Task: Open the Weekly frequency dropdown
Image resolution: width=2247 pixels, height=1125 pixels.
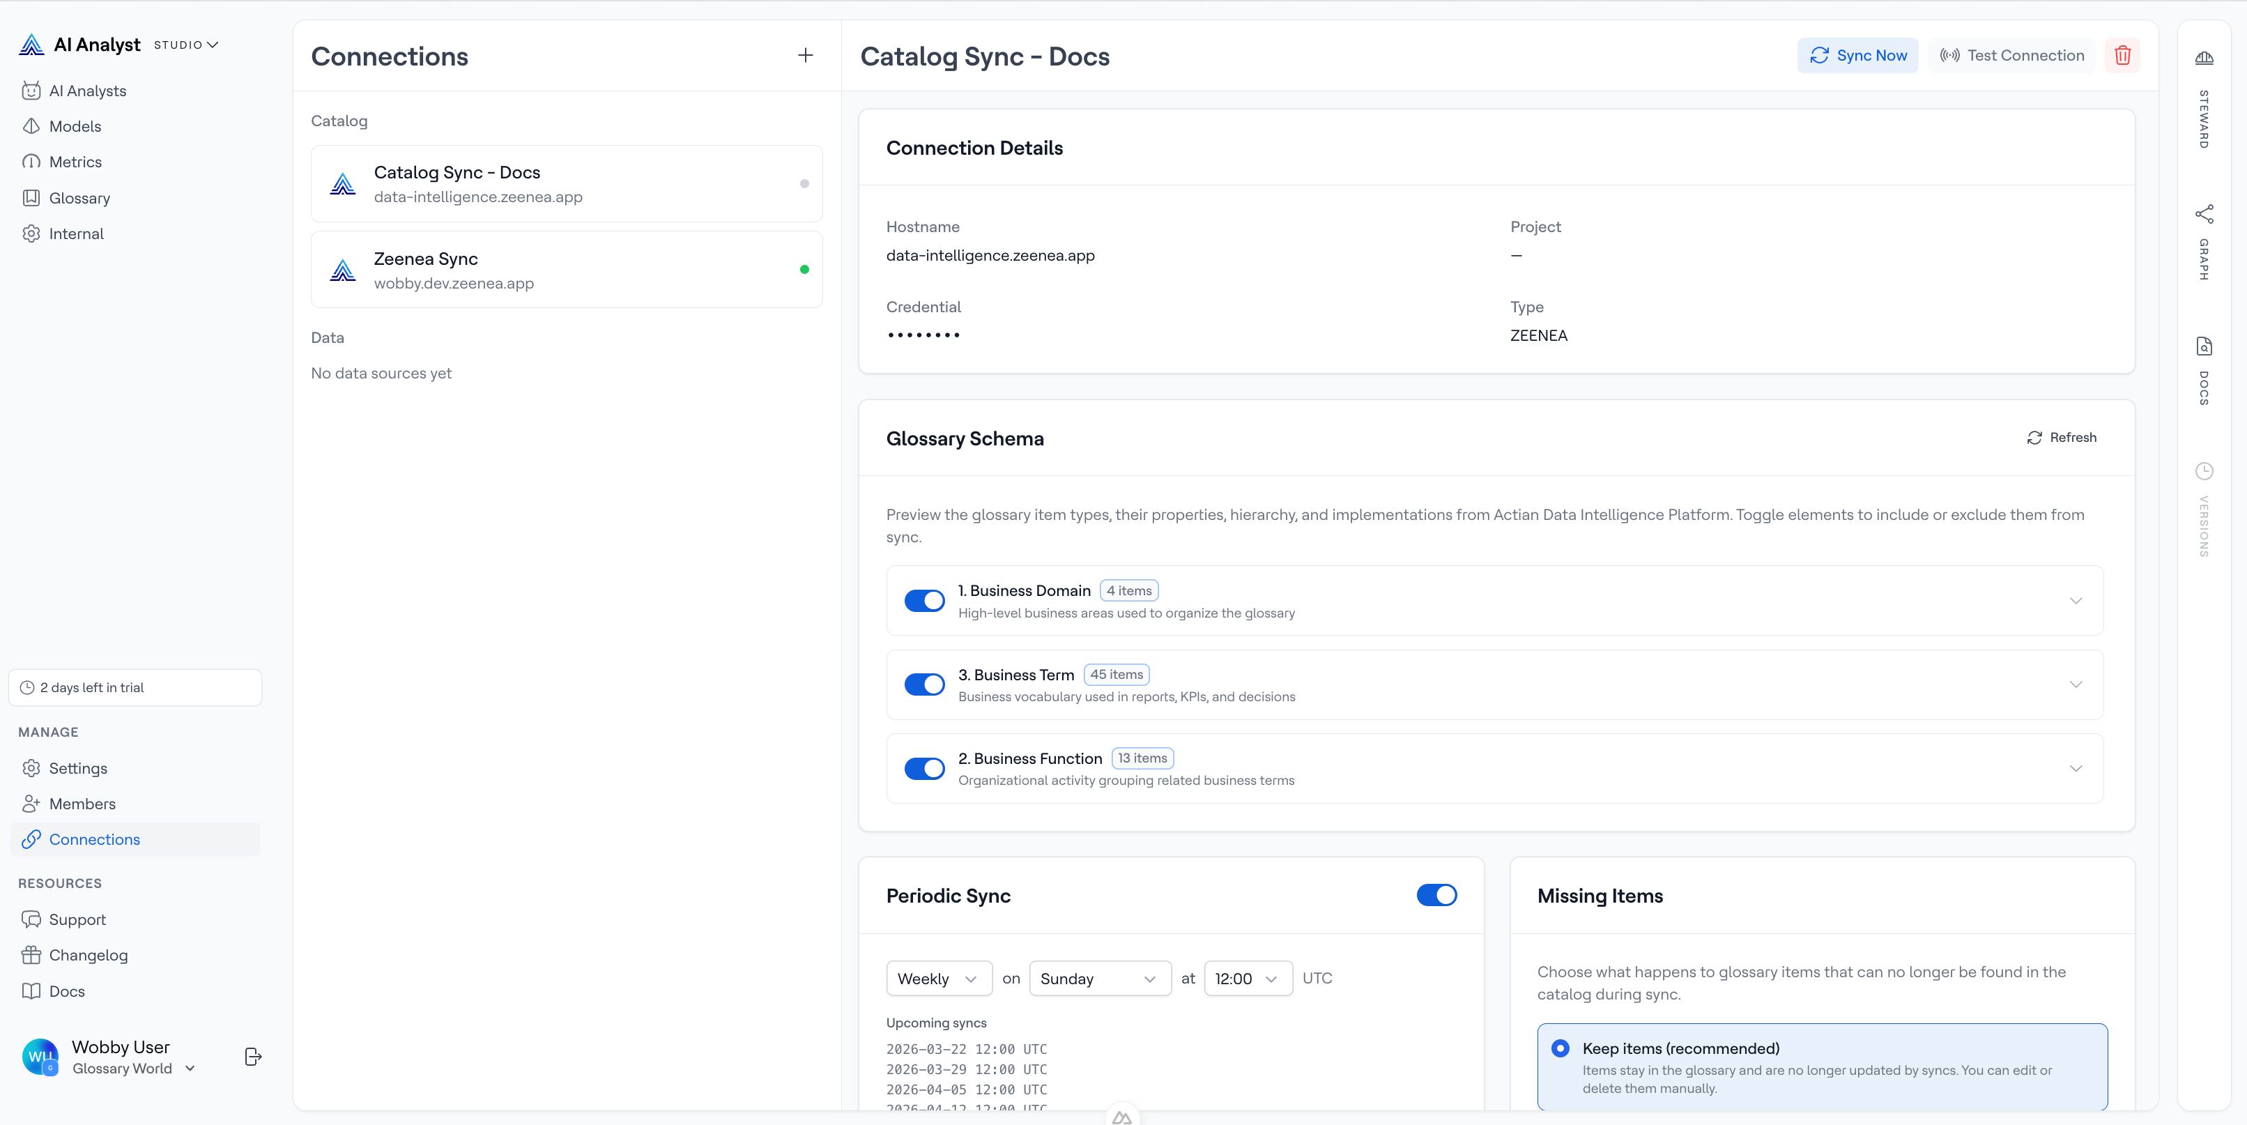Action: 939,978
